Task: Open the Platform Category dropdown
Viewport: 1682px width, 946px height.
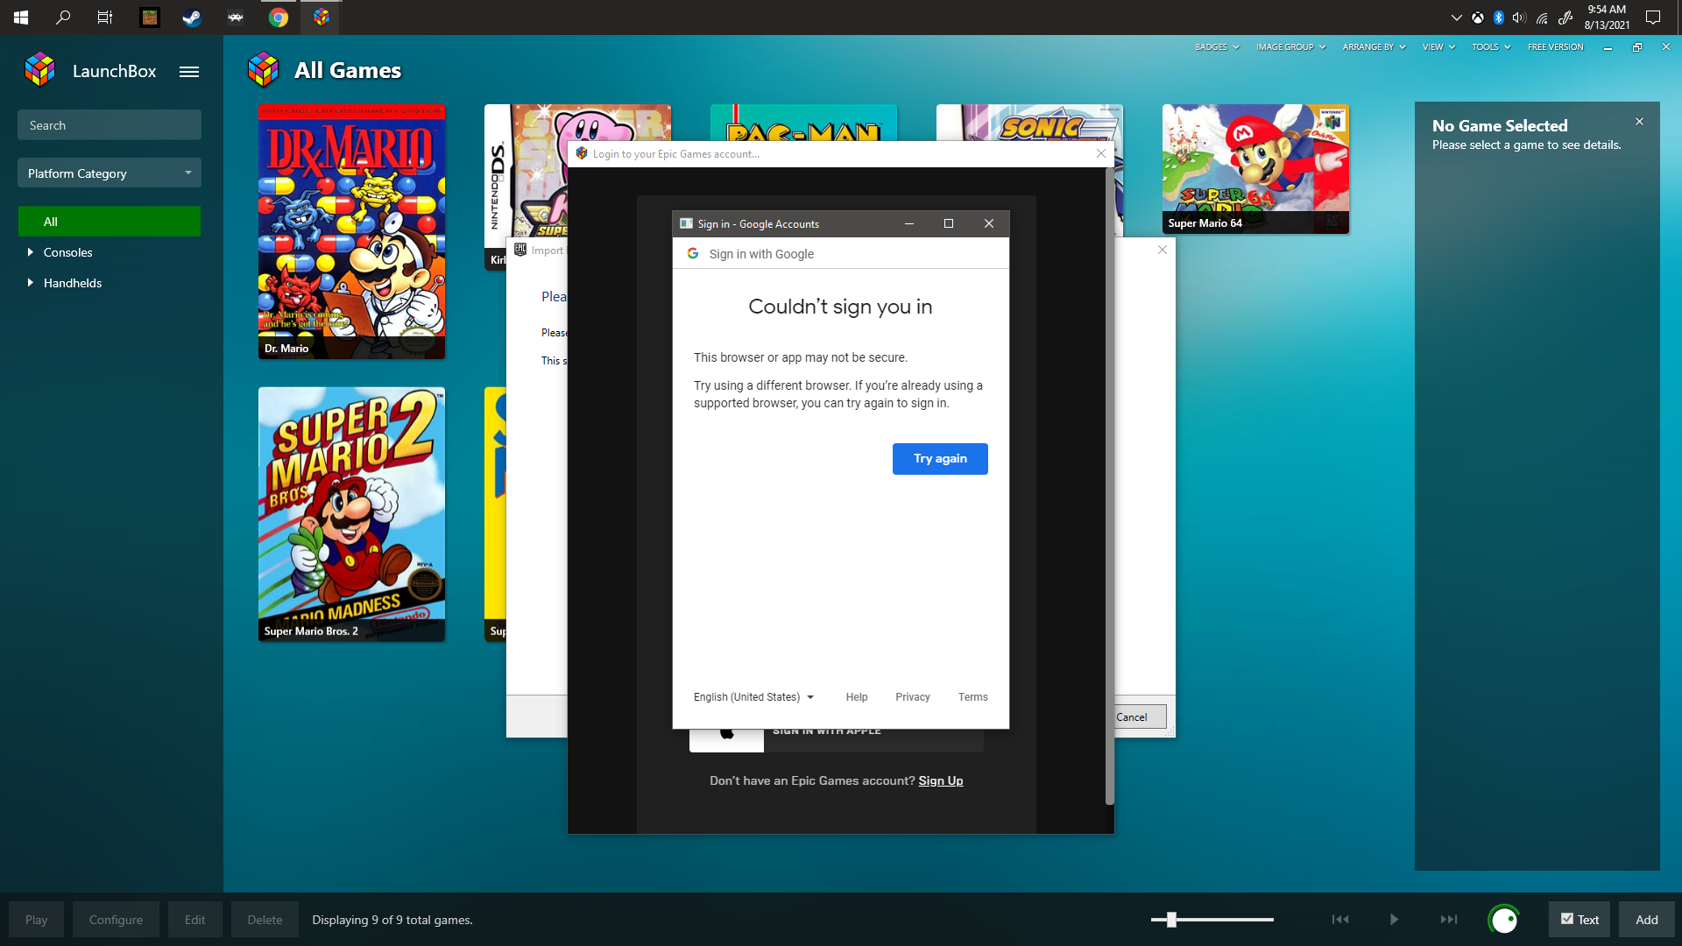Action: click(110, 173)
